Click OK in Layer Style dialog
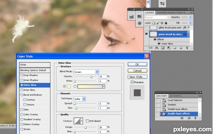The width and height of the screenshot is (213, 134). coord(137,65)
